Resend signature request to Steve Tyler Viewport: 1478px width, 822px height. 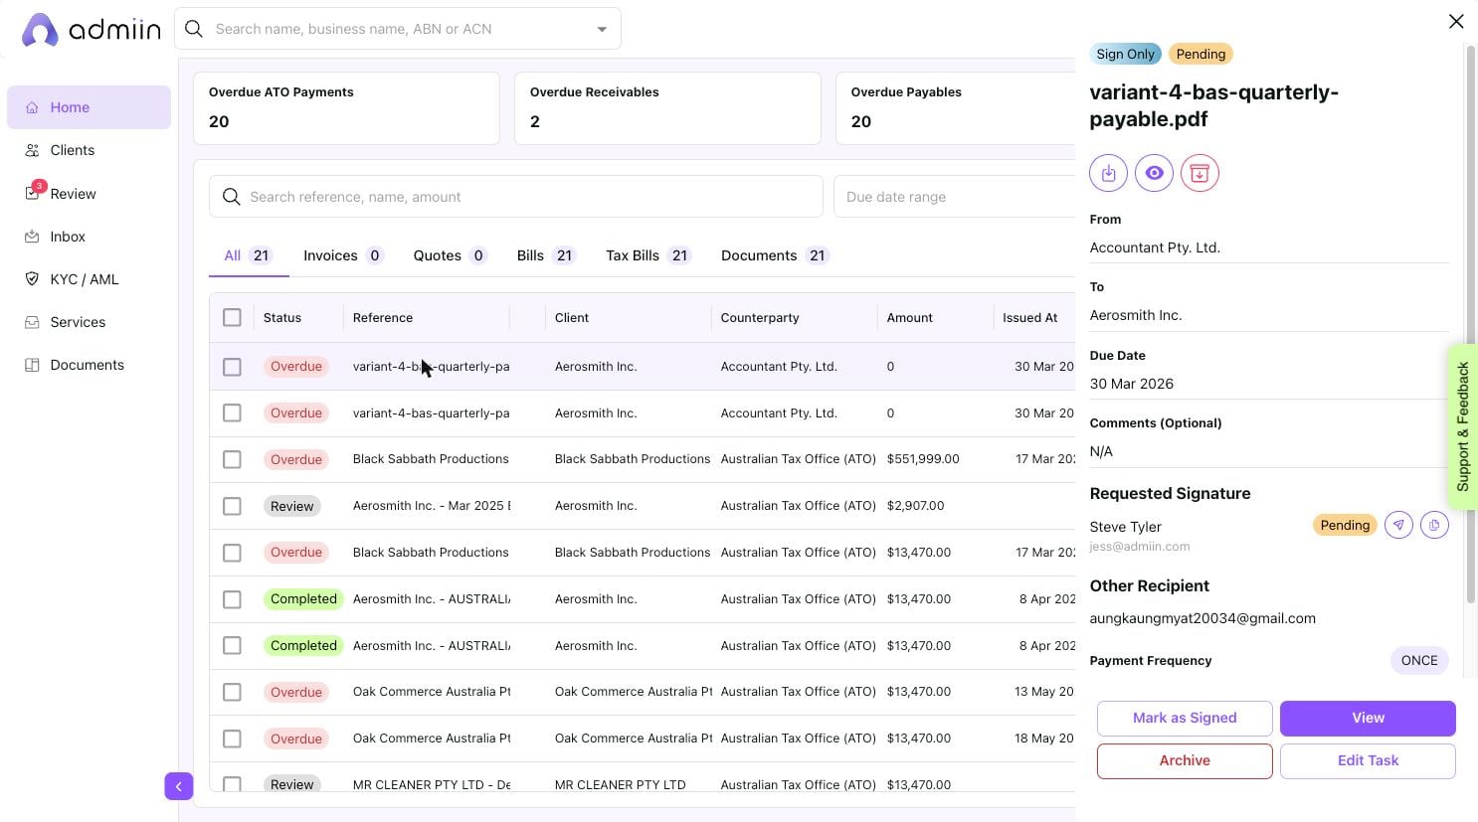click(1398, 525)
